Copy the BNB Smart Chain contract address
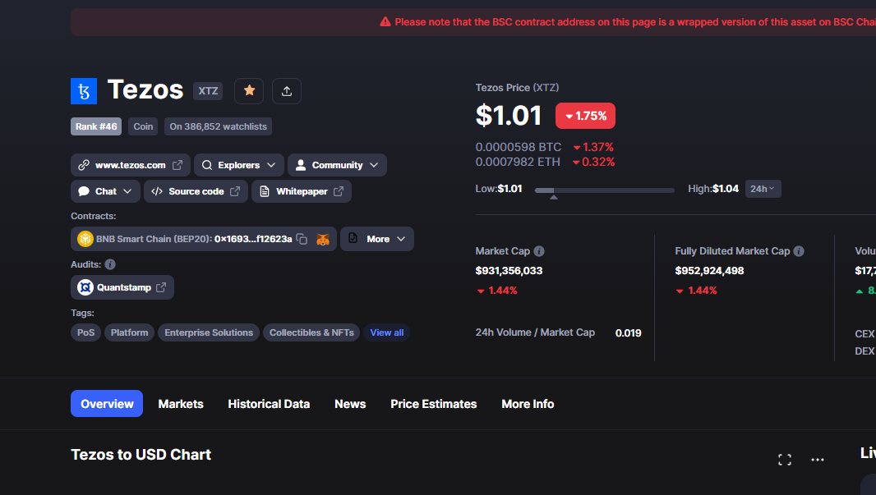This screenshot has width=876, height=495. (302, 239)
